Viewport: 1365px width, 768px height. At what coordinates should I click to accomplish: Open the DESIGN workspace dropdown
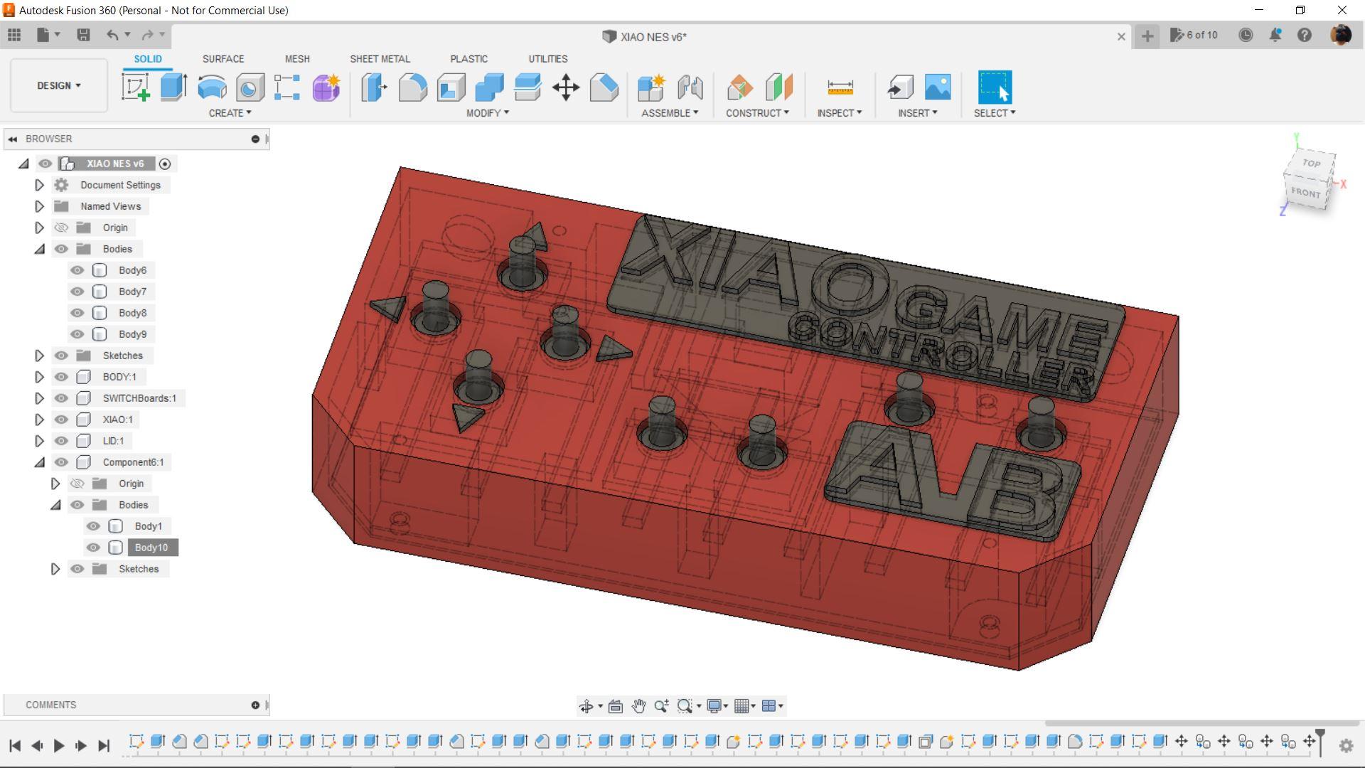point(59,85)
